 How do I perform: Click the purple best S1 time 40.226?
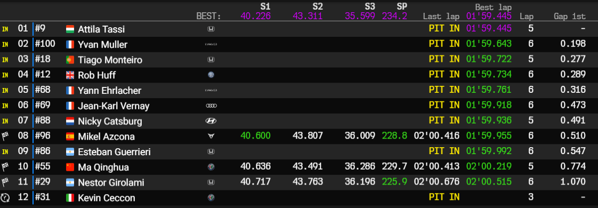(x=255, y=16)
